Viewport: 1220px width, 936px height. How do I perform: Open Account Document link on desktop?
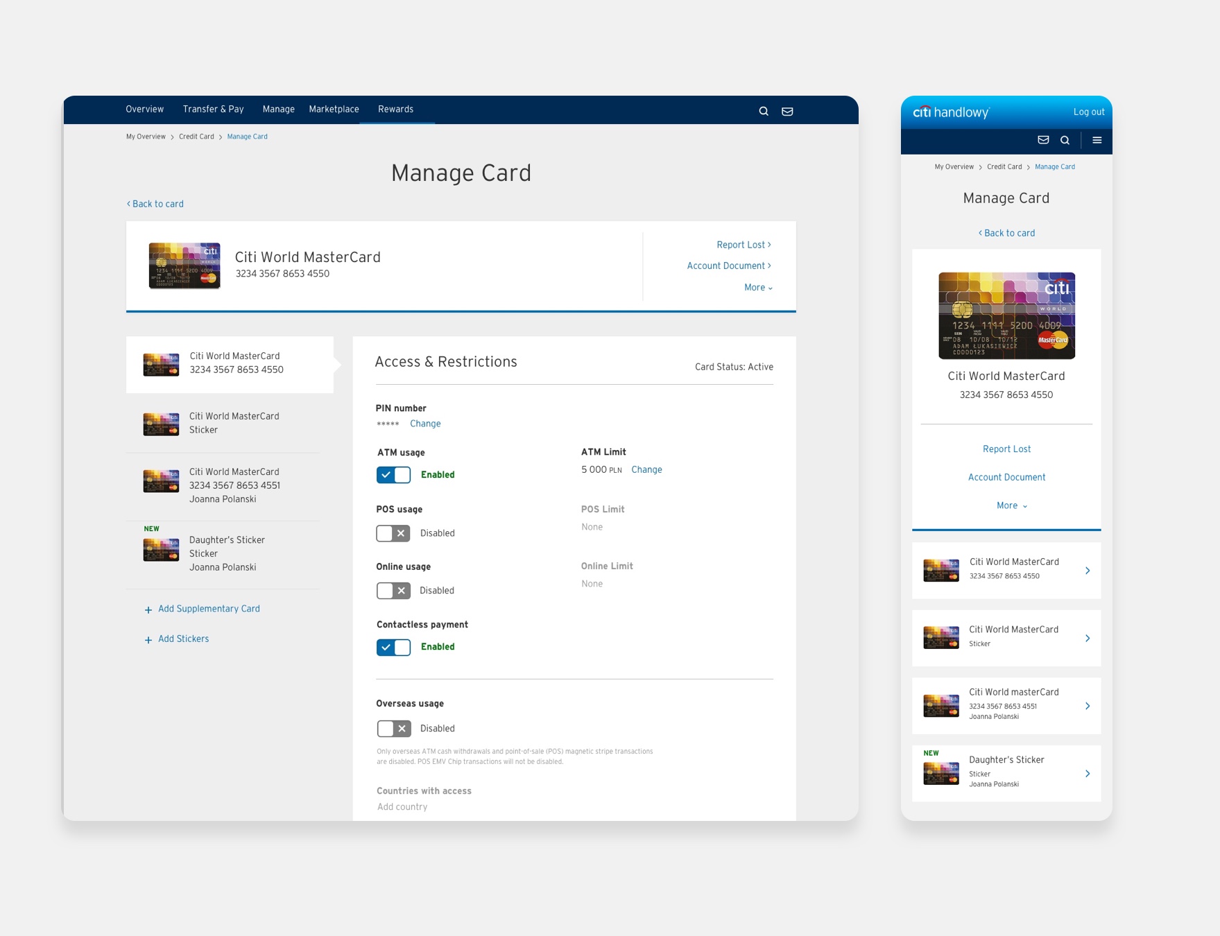coord(729,266)
